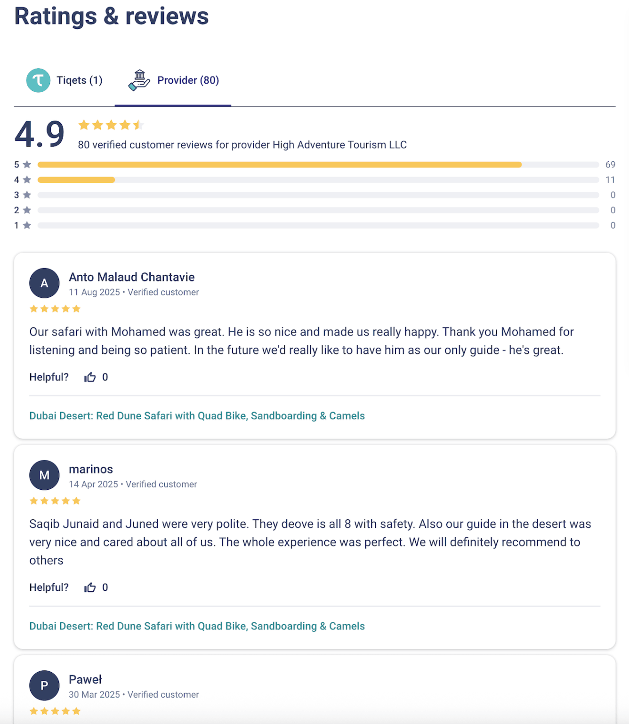Click the Provider hand-building icon

click(139, 80)
